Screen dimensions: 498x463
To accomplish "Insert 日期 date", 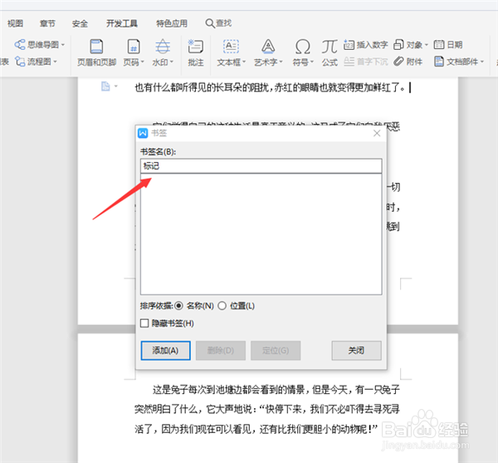I will (448, 45).
